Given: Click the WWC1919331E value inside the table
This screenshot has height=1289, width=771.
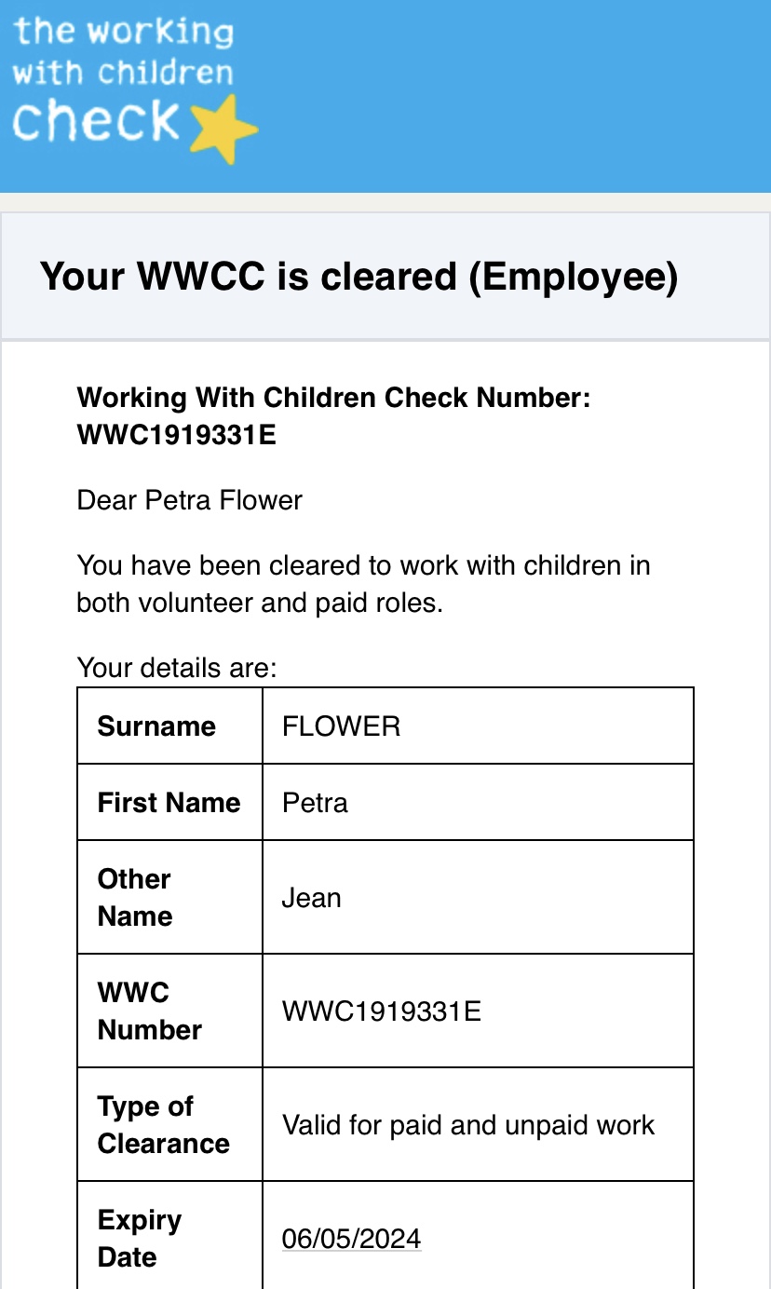Looking at the screenshot, I should pyautogui.click(x=382, y=1011).
